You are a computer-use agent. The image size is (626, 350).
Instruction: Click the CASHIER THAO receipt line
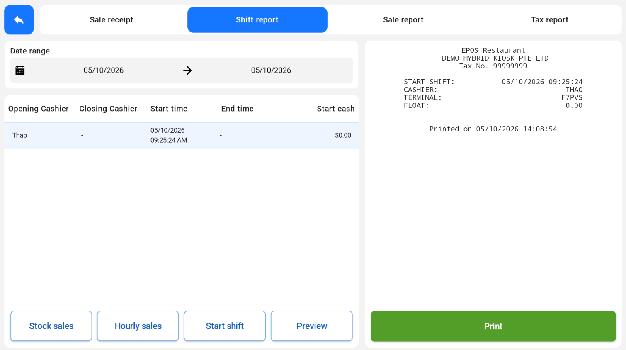(x=493, y=90)
